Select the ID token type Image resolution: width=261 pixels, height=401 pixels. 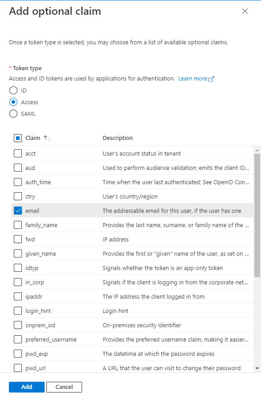point(13,91)
